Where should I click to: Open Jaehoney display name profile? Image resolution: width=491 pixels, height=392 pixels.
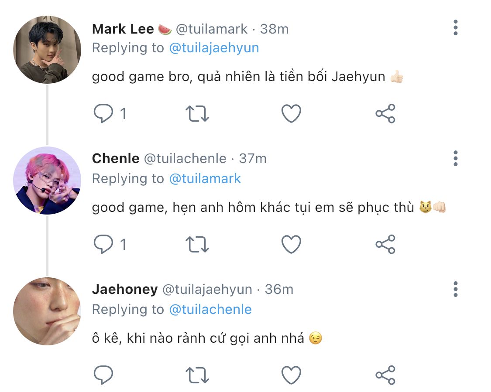click(x=125, y=290)
